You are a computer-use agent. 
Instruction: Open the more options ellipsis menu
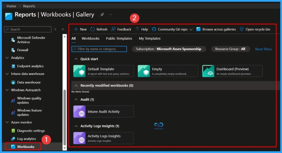110,14
